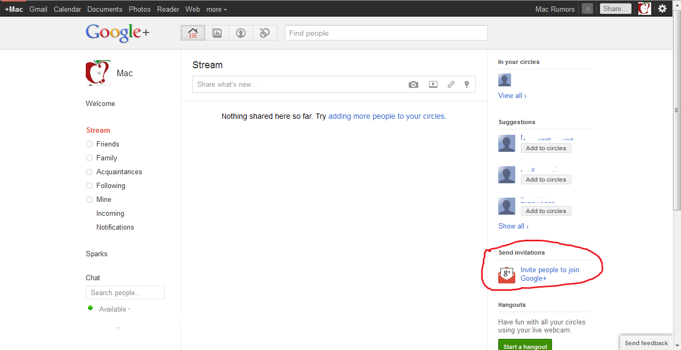Expand the more dropdown in top bar
Screen dimensions: 681x350
(x=216, y=9)
